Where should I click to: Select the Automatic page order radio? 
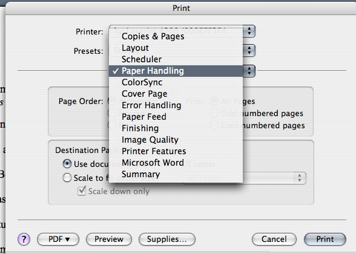coord(112,101)
